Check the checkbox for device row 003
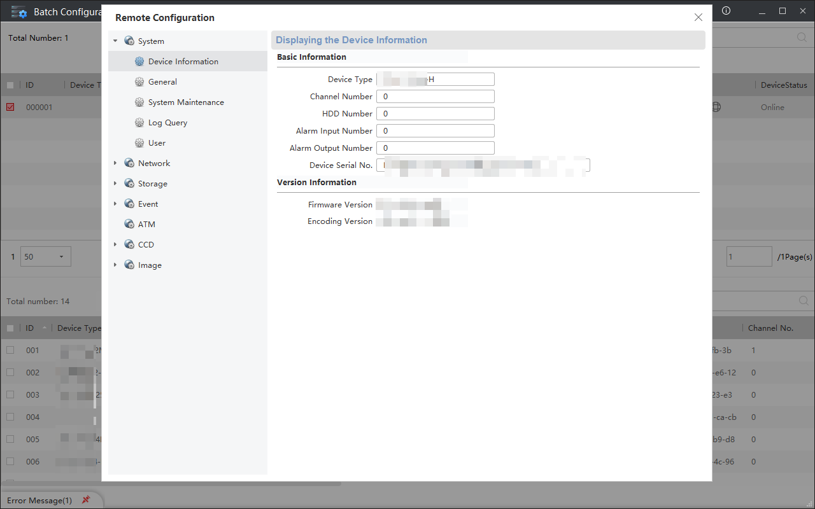Viewport: 815px width, 509px height. (10, 394)
